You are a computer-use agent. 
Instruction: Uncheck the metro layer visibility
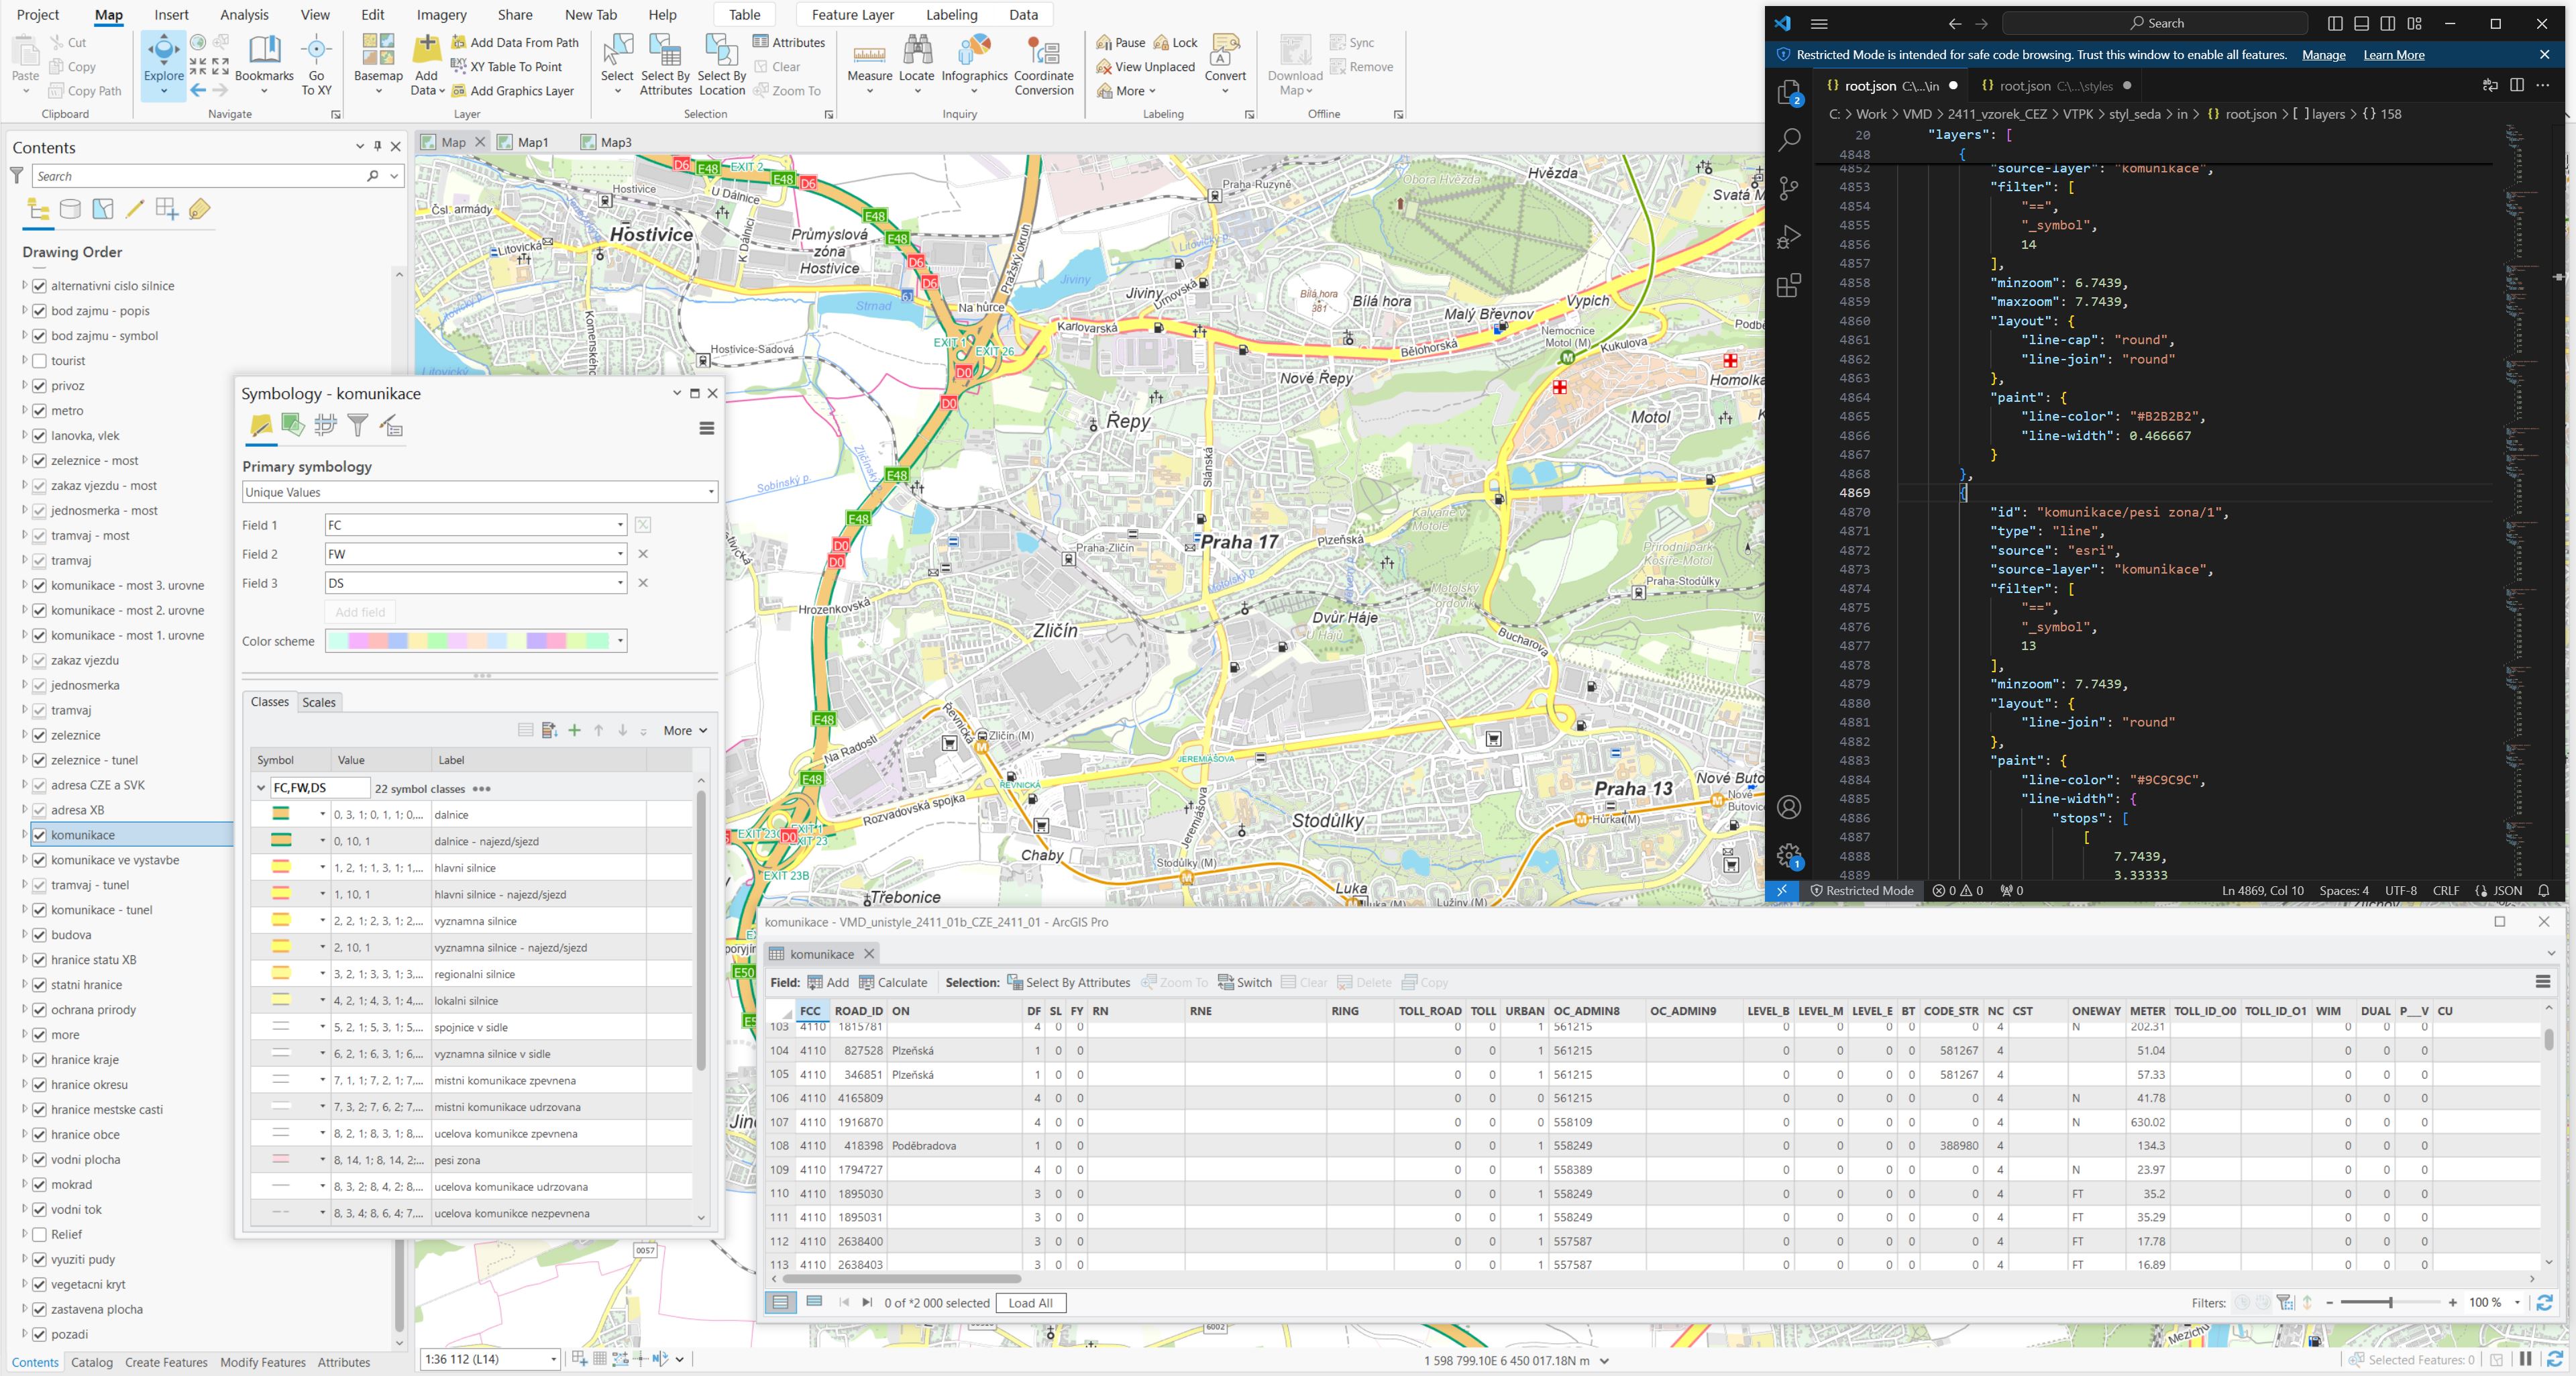(40, 411)
